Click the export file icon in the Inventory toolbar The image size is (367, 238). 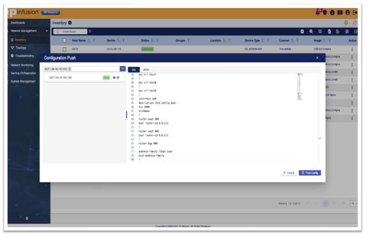click(x=338, y=31)
